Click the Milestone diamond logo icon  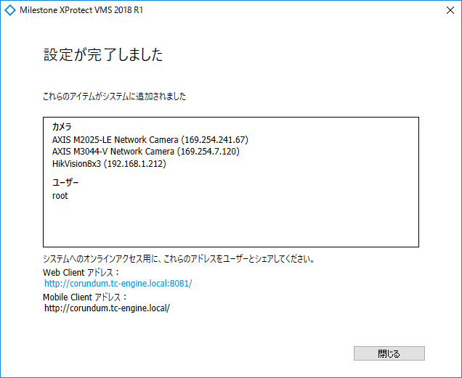[x=10, y=10]
